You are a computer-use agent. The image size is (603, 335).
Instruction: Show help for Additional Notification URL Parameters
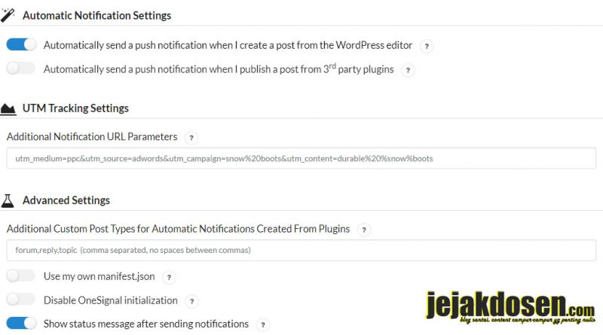tap(191, 138)
